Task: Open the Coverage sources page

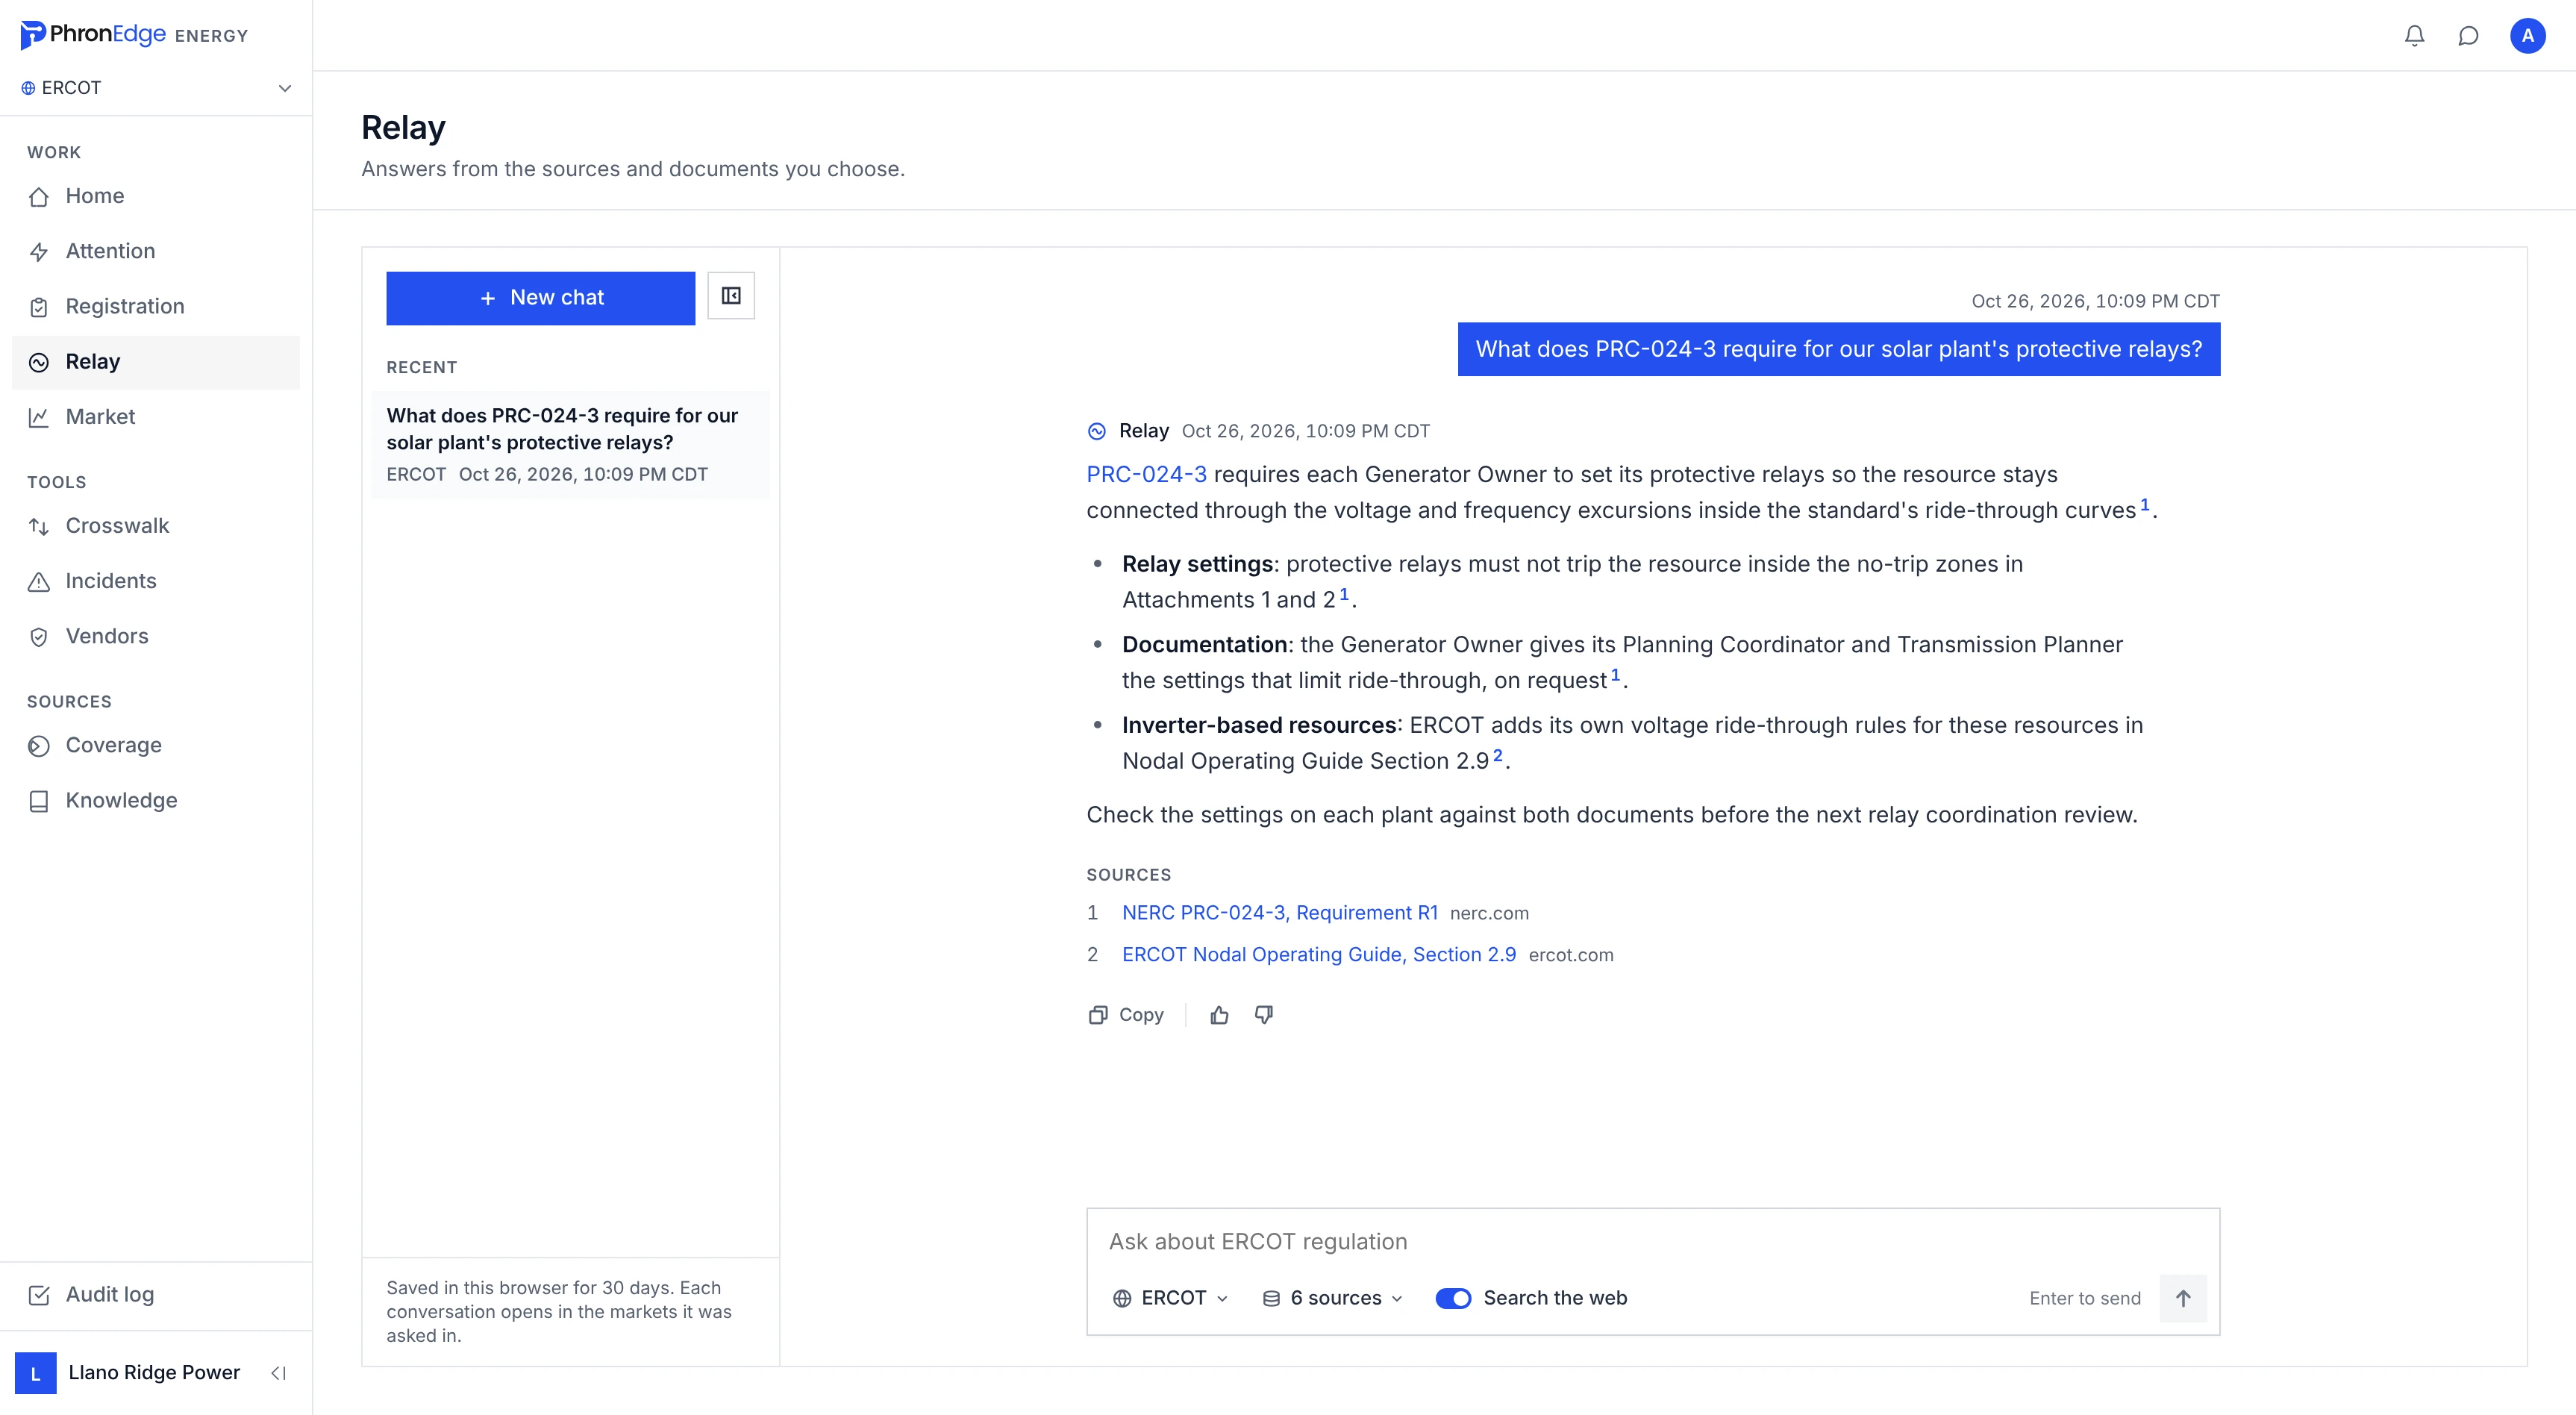Action: 156,745
